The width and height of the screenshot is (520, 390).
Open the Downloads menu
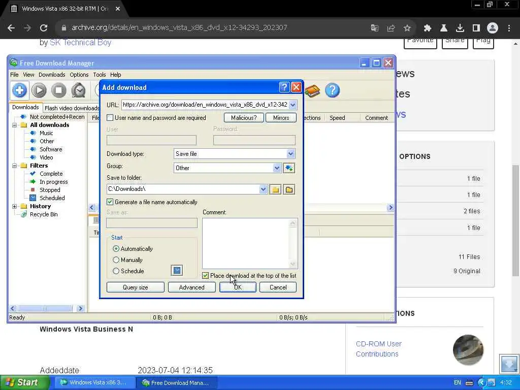click(x=52, y=75)
